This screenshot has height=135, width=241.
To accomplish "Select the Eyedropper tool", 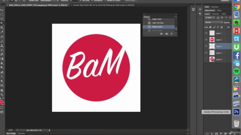I will 2,32.
